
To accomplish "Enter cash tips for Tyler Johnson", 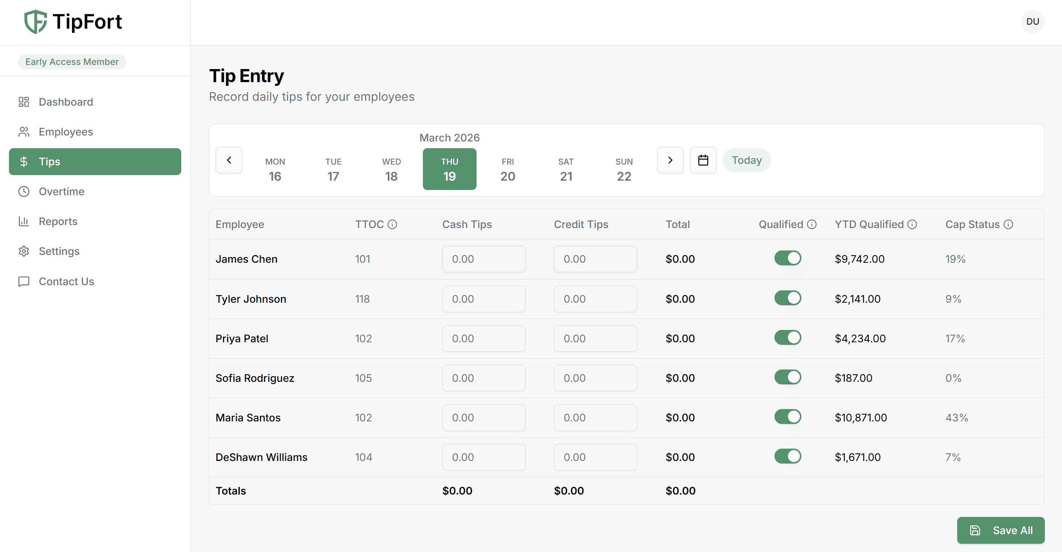I will (x=484, y=299).
